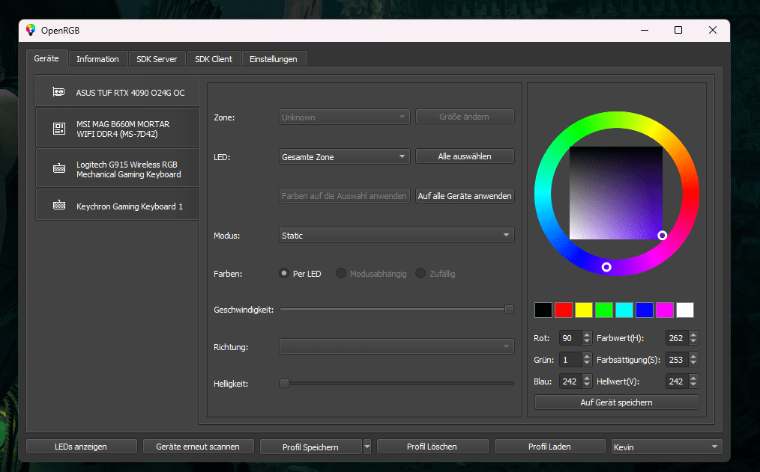The image size is (760, 472).
Task: Select Logitech G915 Wireless RGB keyboard entry
Action: coord(118,168)
